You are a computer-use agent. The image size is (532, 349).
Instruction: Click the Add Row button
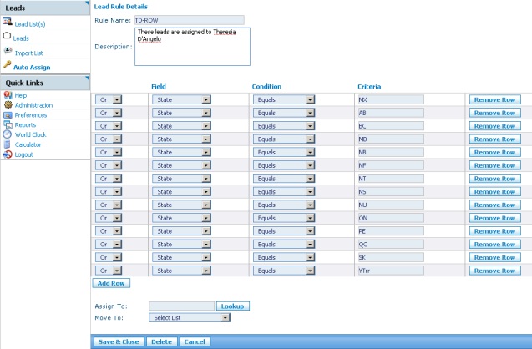click(111, 283)
